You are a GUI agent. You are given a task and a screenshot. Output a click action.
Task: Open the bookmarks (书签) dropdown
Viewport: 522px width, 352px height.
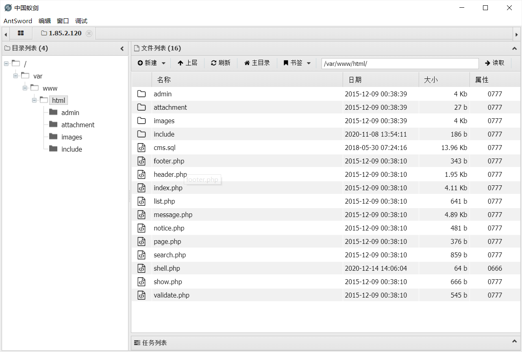(297, 63)
